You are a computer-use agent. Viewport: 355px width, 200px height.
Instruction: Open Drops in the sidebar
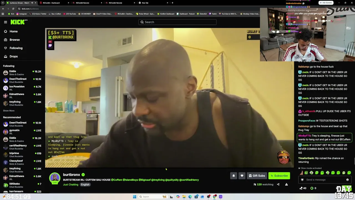pos(11,56)
